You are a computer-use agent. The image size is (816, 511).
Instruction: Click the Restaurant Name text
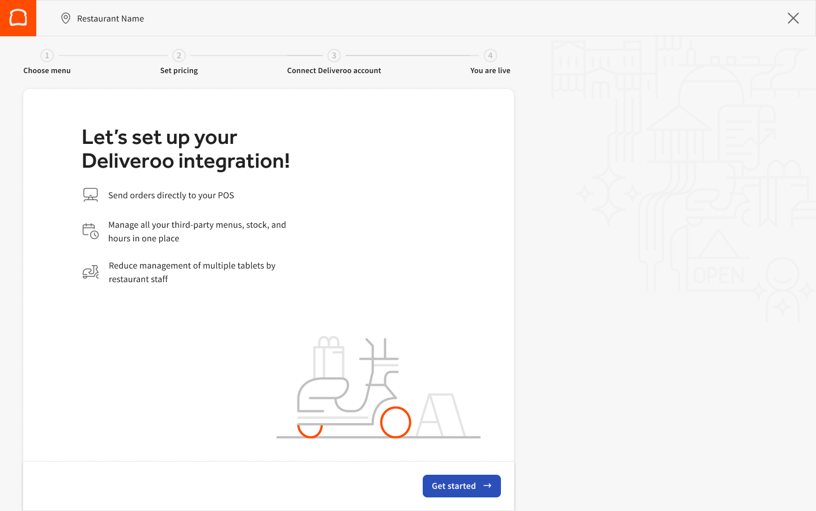pyautogui.click(x=110, y=19)
